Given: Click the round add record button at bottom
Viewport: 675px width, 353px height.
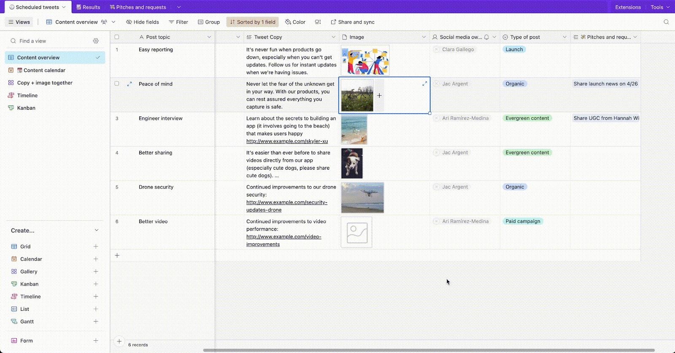Looking at the screenshot, I should (119, 341).
